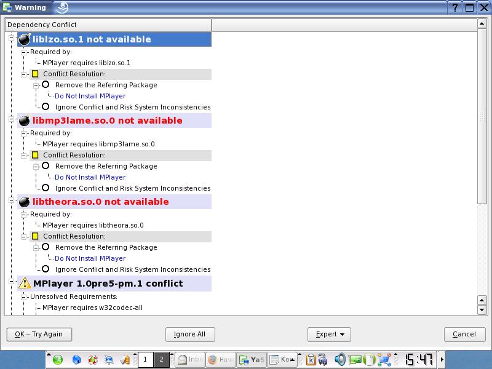The width and height of the screenshot is (492, 369).
Task: Click the warning triangle beside MPlayer conflict
Action: [25, 284]
